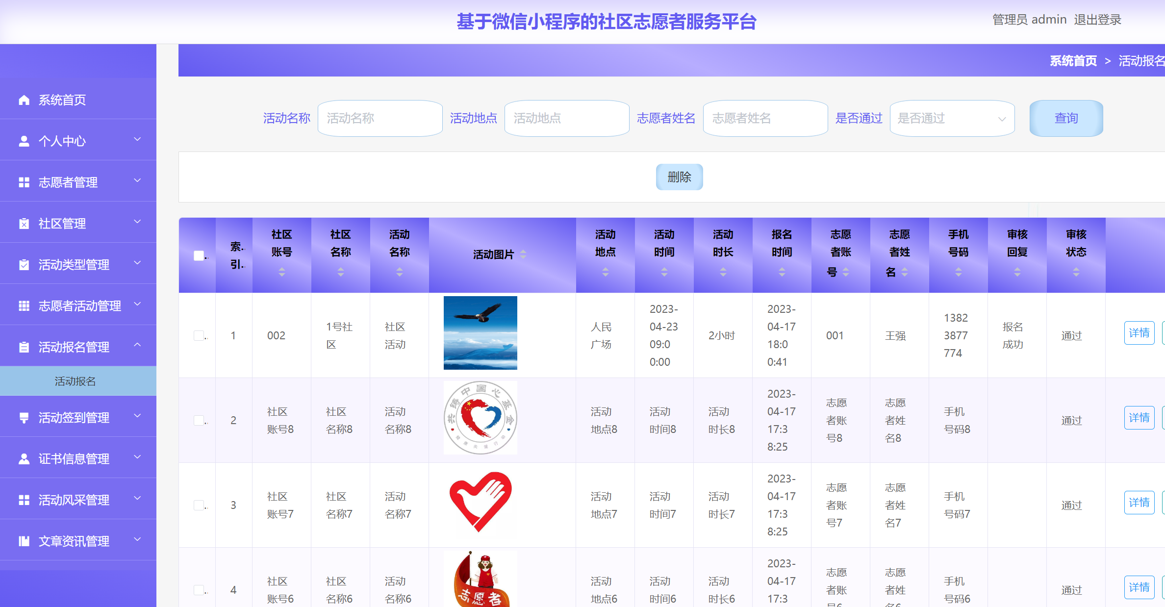This screenshot has height=607, width=1165.
Task: Select the person icon next to 个人中心
Action: pyautogui.click(x=23, y=141)
